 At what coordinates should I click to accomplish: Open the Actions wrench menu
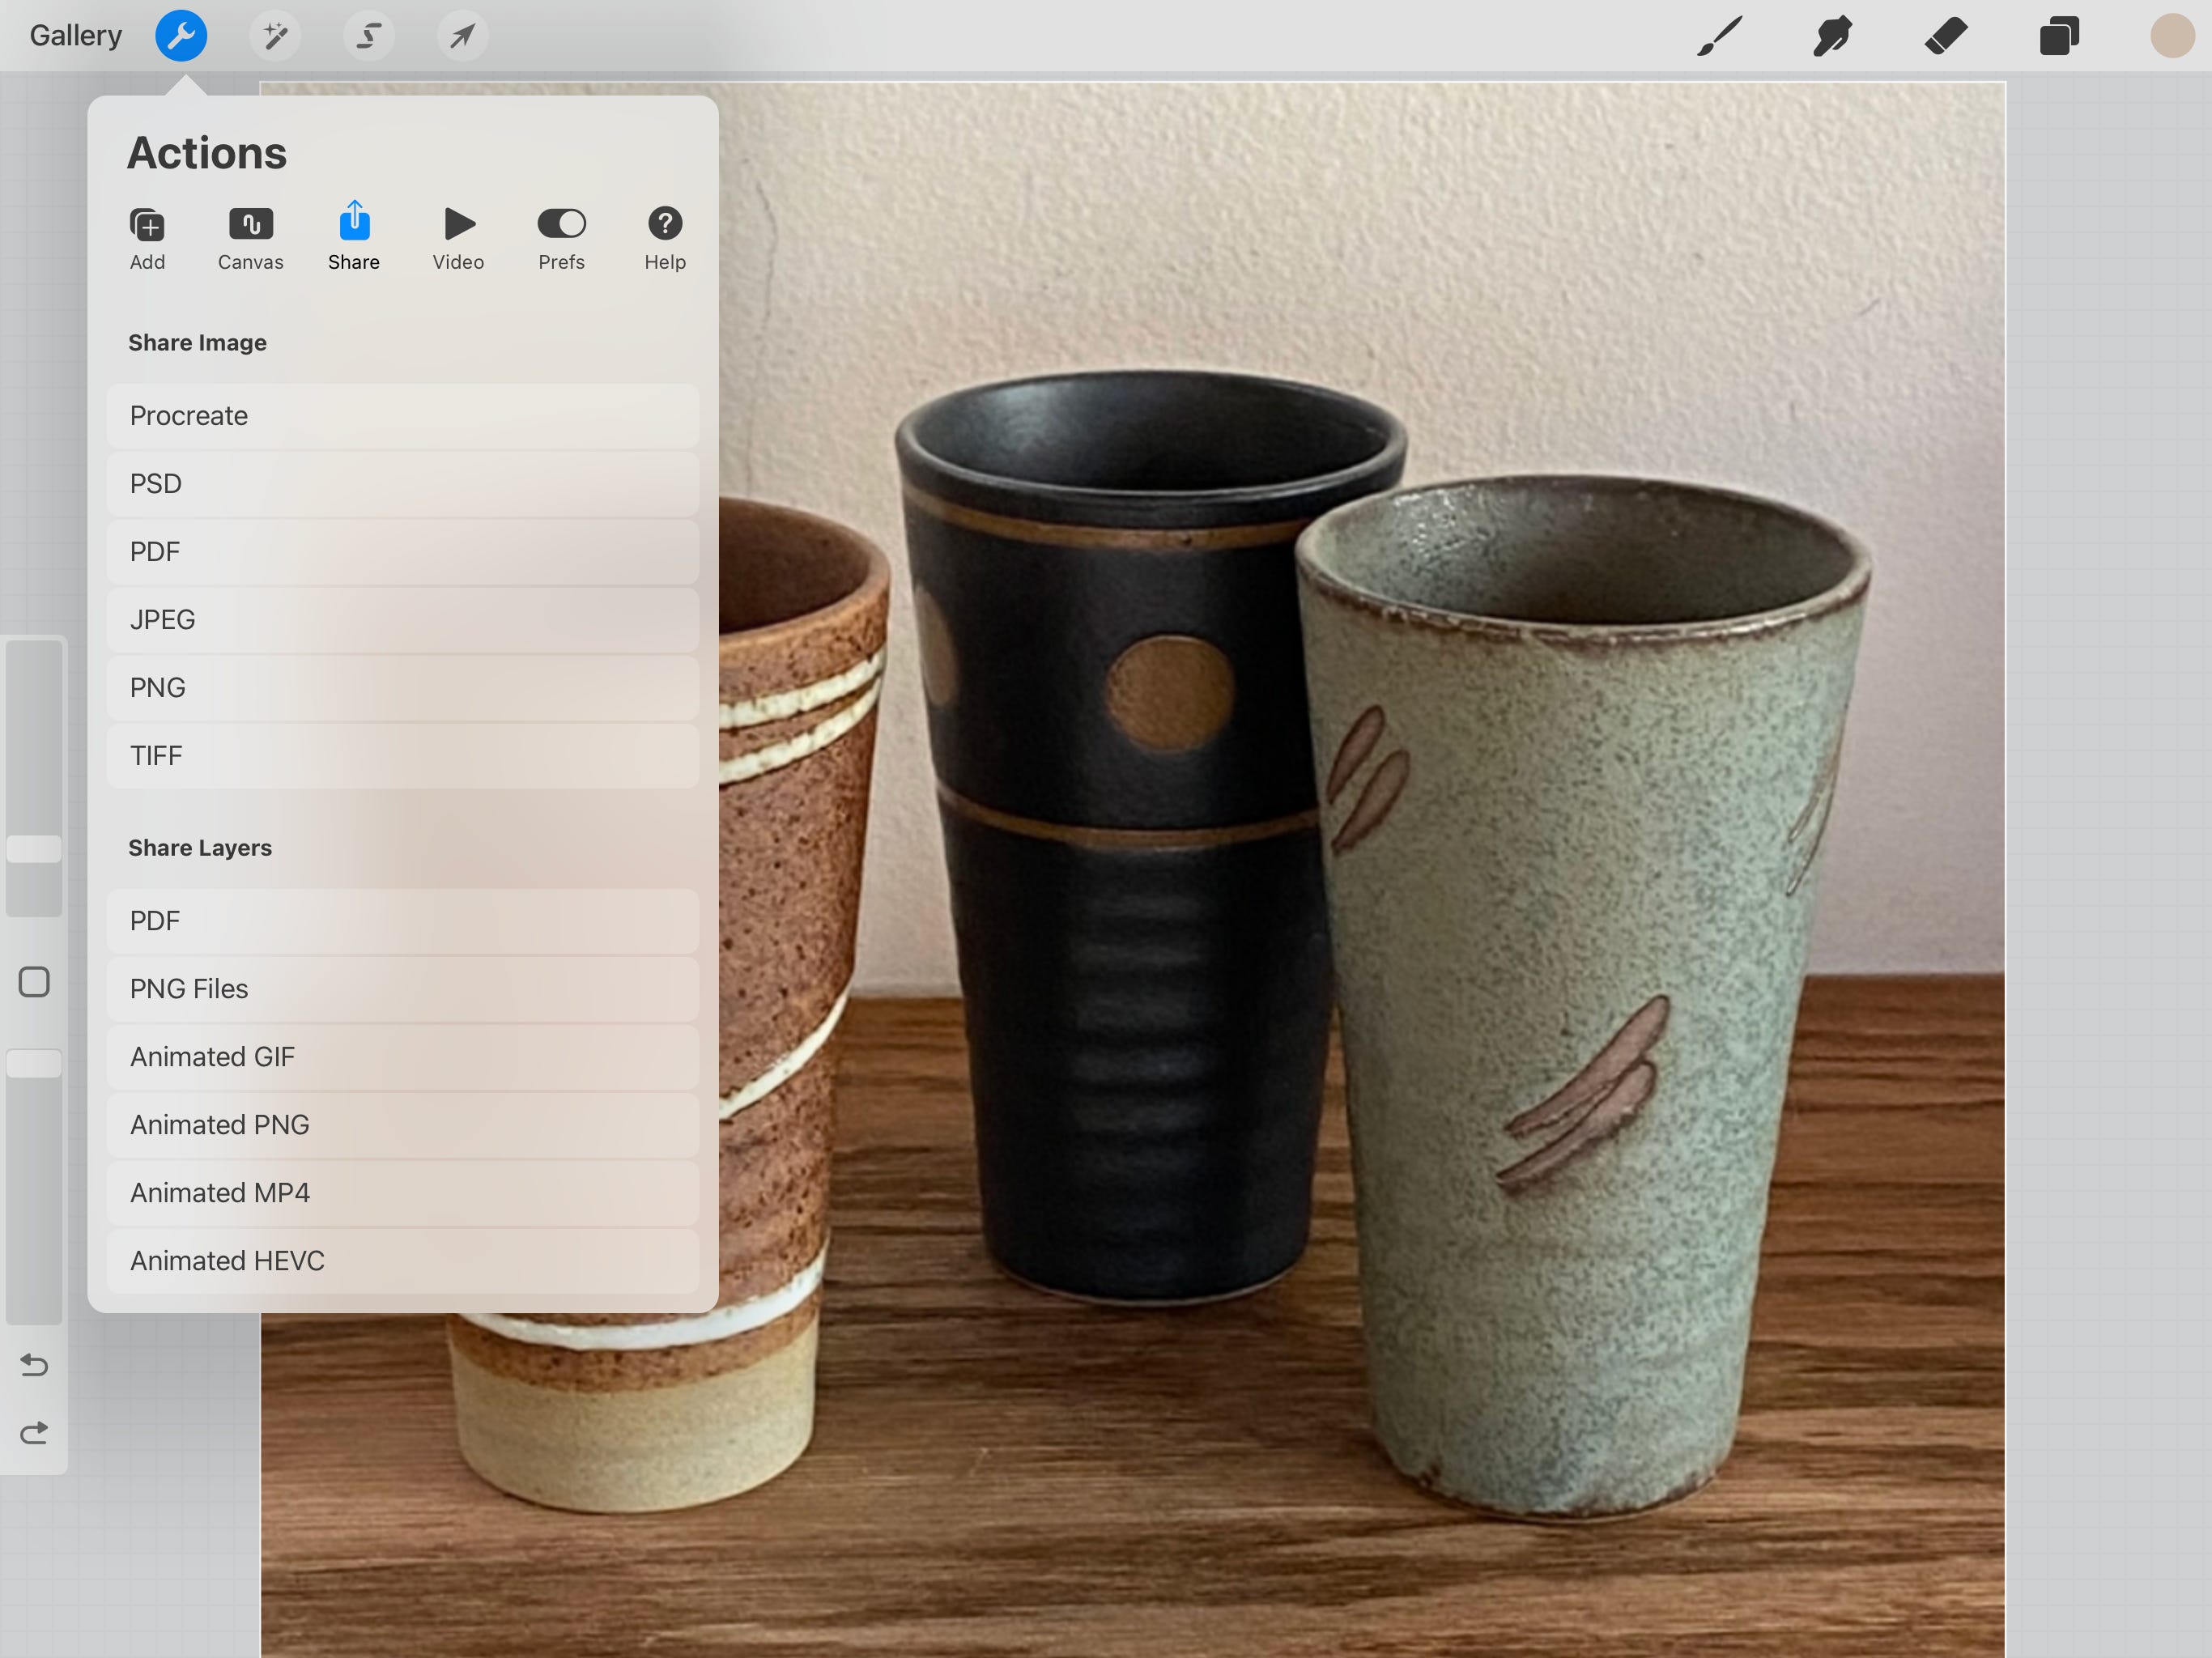click(181, 36)
